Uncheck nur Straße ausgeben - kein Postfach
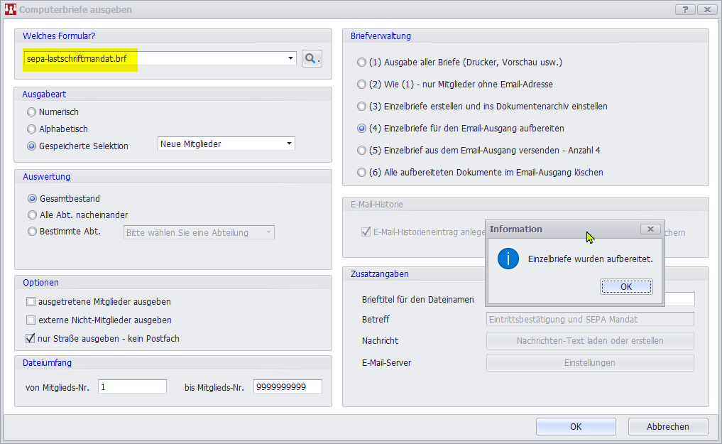 [x=31, y=339]
